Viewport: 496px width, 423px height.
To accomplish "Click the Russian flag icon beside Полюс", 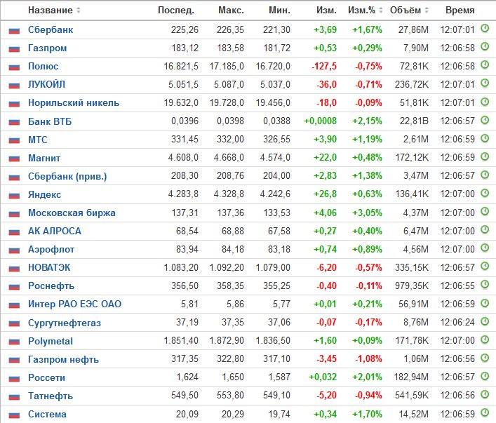I will click(x=14, y=67).
